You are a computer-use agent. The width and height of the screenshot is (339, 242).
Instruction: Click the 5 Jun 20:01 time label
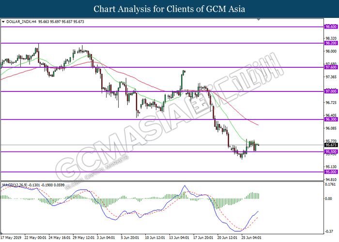coord(130,238)
